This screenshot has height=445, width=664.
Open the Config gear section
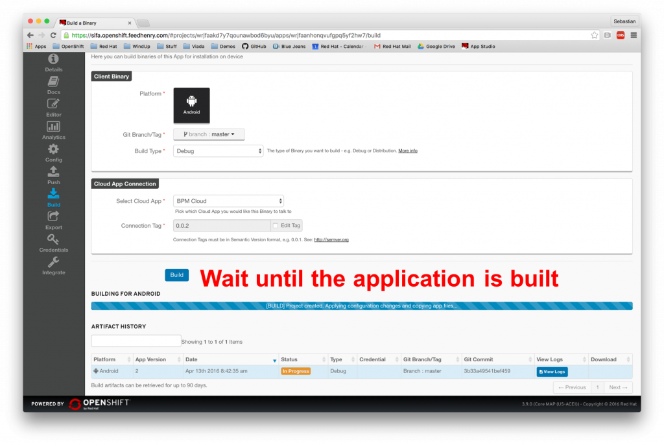[x=53, y=153]
